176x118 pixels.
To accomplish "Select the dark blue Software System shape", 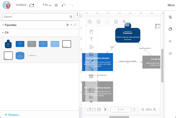I will coord(20,44).
